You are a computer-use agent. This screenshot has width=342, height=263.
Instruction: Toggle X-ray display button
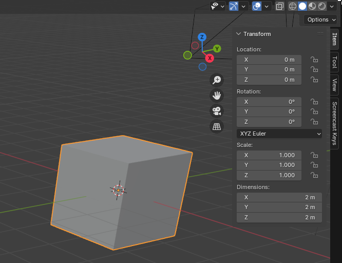point(279,6)
